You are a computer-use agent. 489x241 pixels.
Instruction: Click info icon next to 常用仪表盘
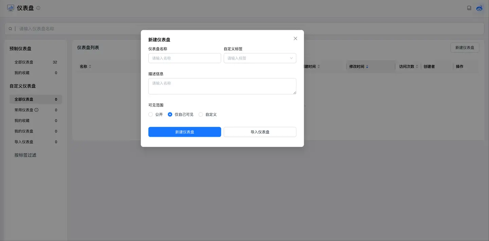pos(36,110)
